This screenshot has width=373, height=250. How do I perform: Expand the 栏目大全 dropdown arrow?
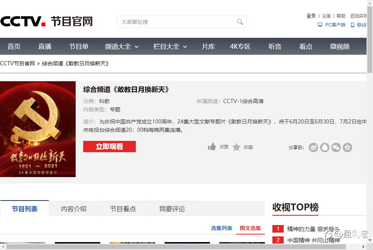[185, 47]
